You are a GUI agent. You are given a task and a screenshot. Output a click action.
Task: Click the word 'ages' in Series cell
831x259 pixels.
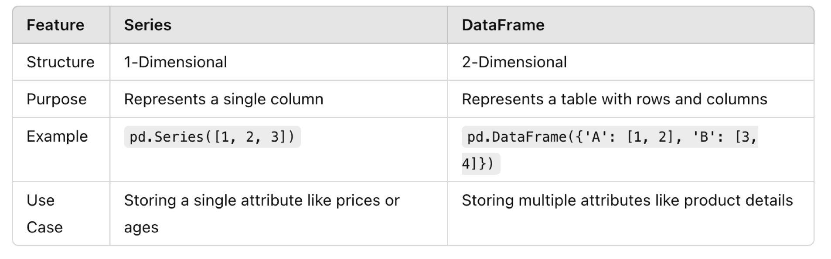point(141,228)
